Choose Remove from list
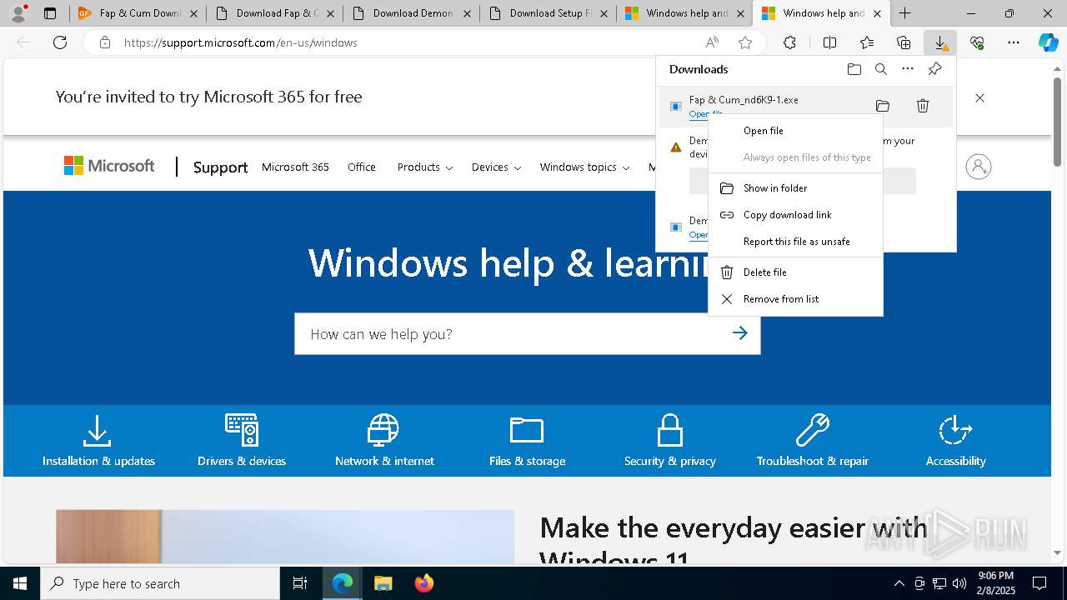The width and height of the screenshot is (1067, 600). click(x=795, y=299)
